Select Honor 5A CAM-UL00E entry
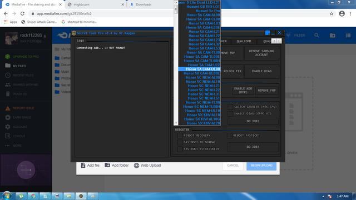 tap(199, 73)
